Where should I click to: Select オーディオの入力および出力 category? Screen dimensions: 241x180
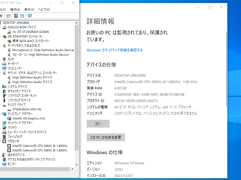point(24,46)
